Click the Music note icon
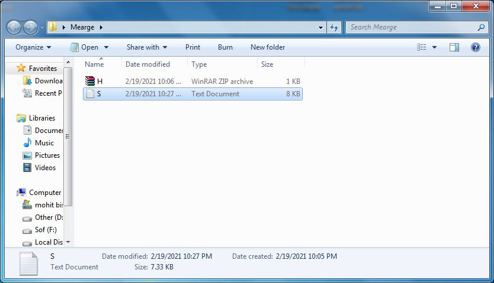 (27, 142)
